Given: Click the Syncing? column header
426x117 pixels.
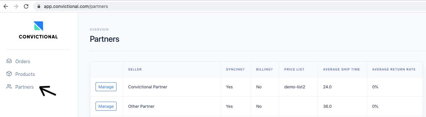Looking at the screenshot, I should pyautogui.click(x=235, y=69).
